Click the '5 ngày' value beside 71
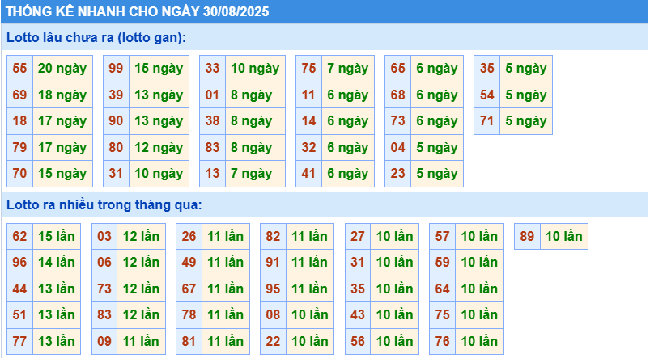The height and width of the screenshot is (358, 650). coord(526,121)
